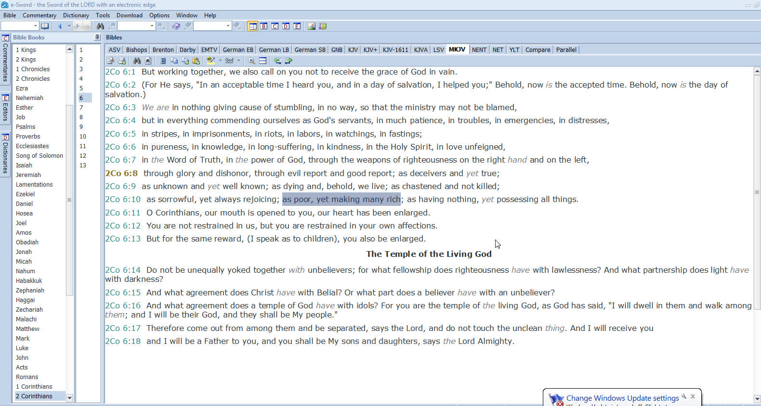Click Change Windows Update settings notification
The height and width of the screenshot is (406, 761).
[622, 398]
